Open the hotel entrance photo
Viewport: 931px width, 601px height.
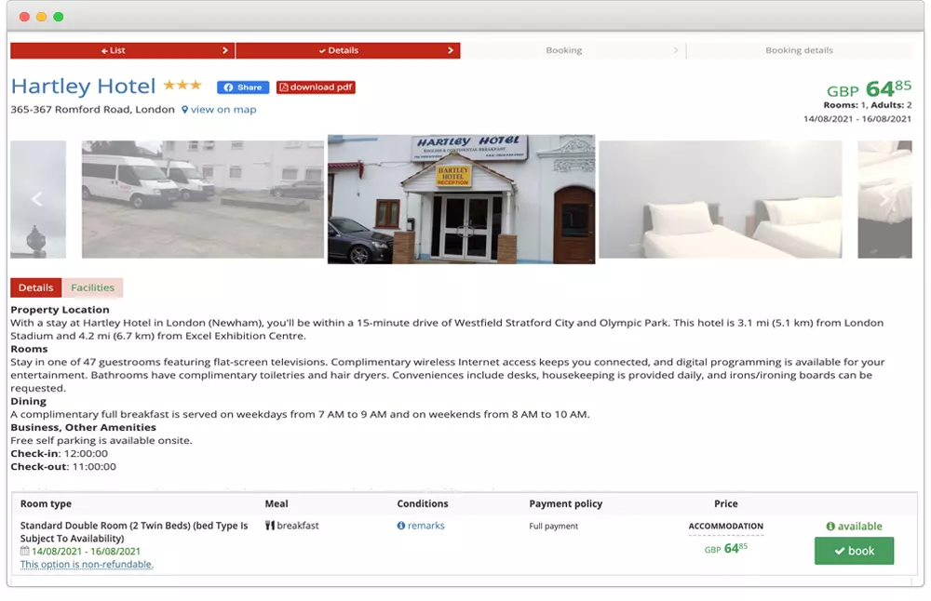click(461, 199)
